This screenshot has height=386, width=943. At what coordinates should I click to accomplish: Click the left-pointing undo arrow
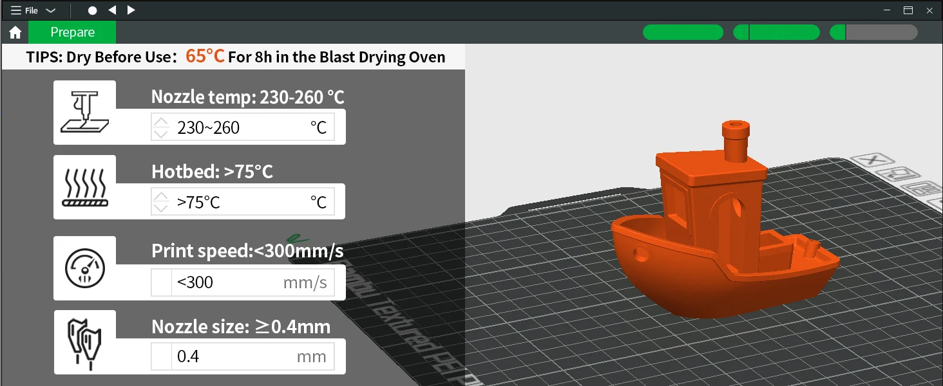[x=112, y=10]
